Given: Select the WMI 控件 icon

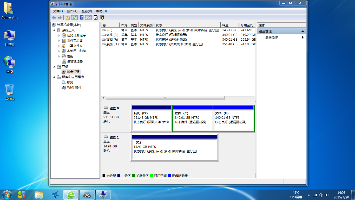Looking at the screenshot, I should tap(64, 87).
